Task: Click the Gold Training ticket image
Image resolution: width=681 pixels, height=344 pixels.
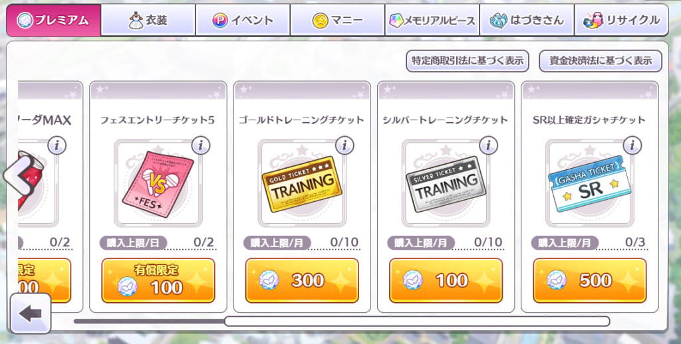Action: 302,184
